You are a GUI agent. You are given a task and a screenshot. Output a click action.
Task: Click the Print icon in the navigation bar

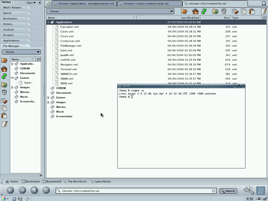coord(247,189)
